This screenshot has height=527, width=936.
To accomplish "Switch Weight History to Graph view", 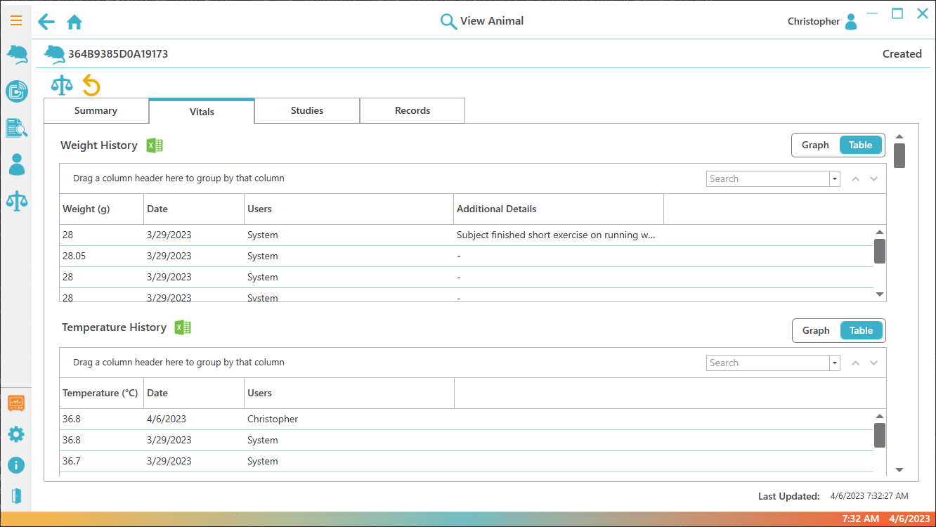I will 815,145.
